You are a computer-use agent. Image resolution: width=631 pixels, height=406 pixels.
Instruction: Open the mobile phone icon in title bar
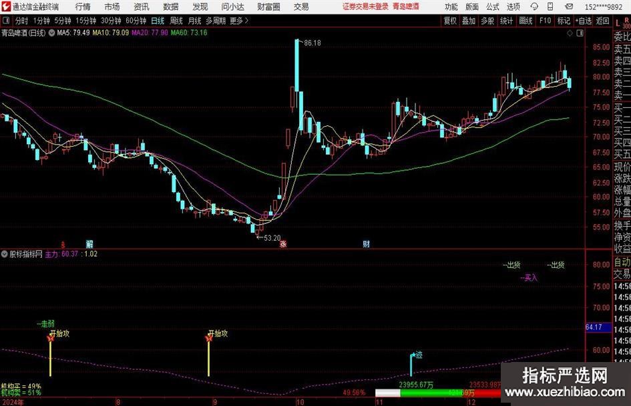pos(550,7)
